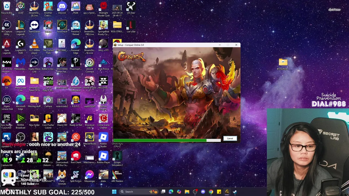Screen dimensions: 349x196
Task: Select the NVIDIA Broadcast shortcut
Action: click(x=20, y=121)
